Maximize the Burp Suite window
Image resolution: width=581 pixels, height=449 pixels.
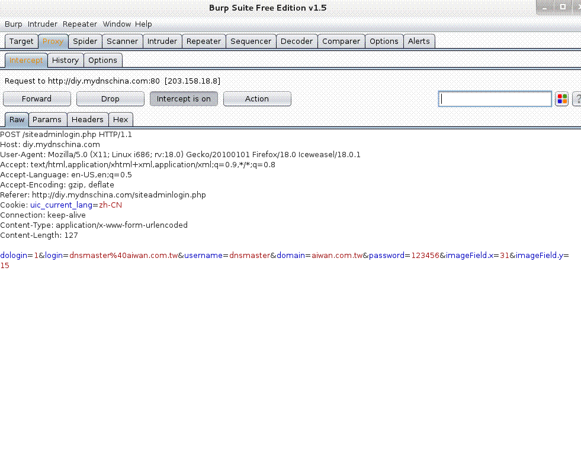563,8
